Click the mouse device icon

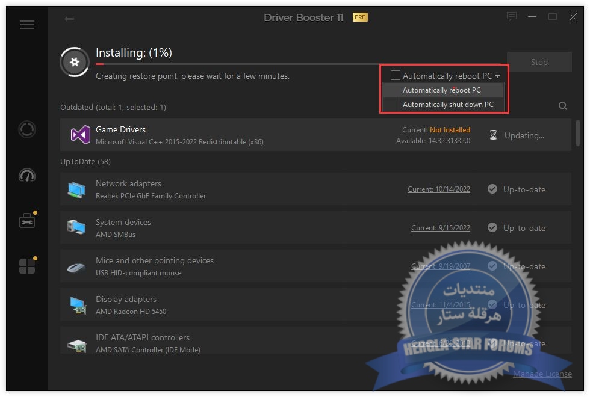[76, 268]
